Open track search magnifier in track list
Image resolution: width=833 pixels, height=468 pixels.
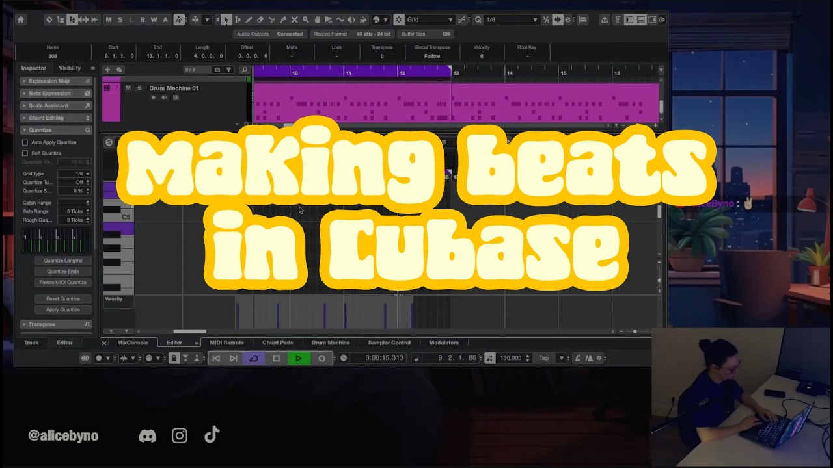pyautogui.click(x=245, y=70)
